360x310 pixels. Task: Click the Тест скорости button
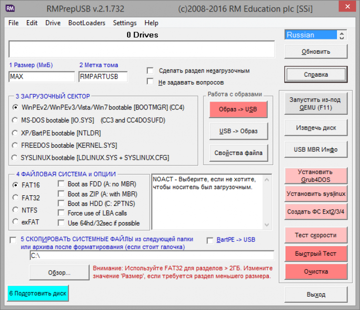(x=316, y=235)
